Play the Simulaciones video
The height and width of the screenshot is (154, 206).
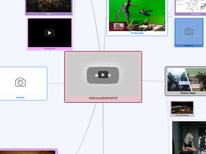click(50, 33)
